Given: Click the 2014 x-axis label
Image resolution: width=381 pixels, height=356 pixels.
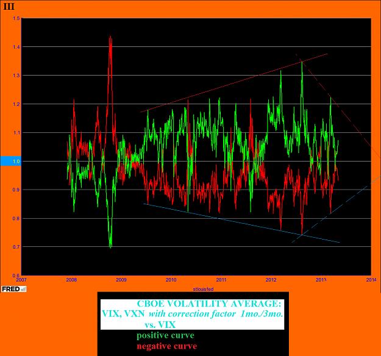Looking at the screenshot, I should point(371,280).
